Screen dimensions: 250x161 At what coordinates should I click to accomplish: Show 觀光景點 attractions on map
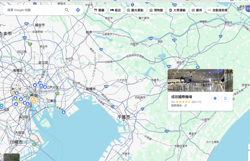click(x=135, y=10)
